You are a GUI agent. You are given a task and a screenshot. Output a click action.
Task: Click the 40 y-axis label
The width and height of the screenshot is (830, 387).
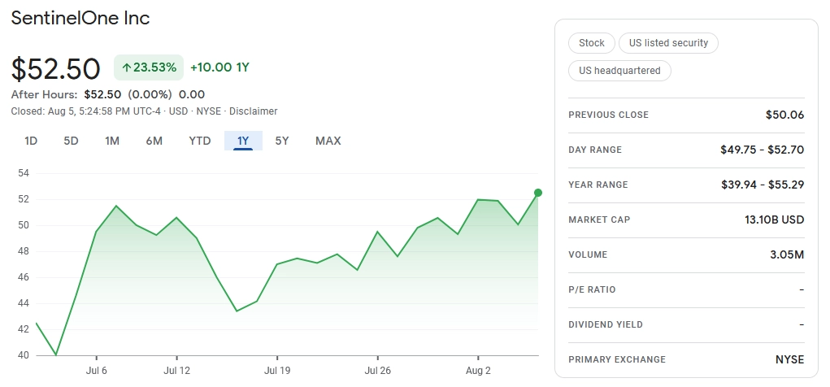pos(24,355)
